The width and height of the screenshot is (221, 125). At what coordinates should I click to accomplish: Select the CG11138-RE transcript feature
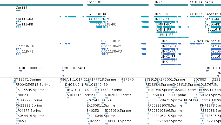pyautogui.click(x=118, y=17)
